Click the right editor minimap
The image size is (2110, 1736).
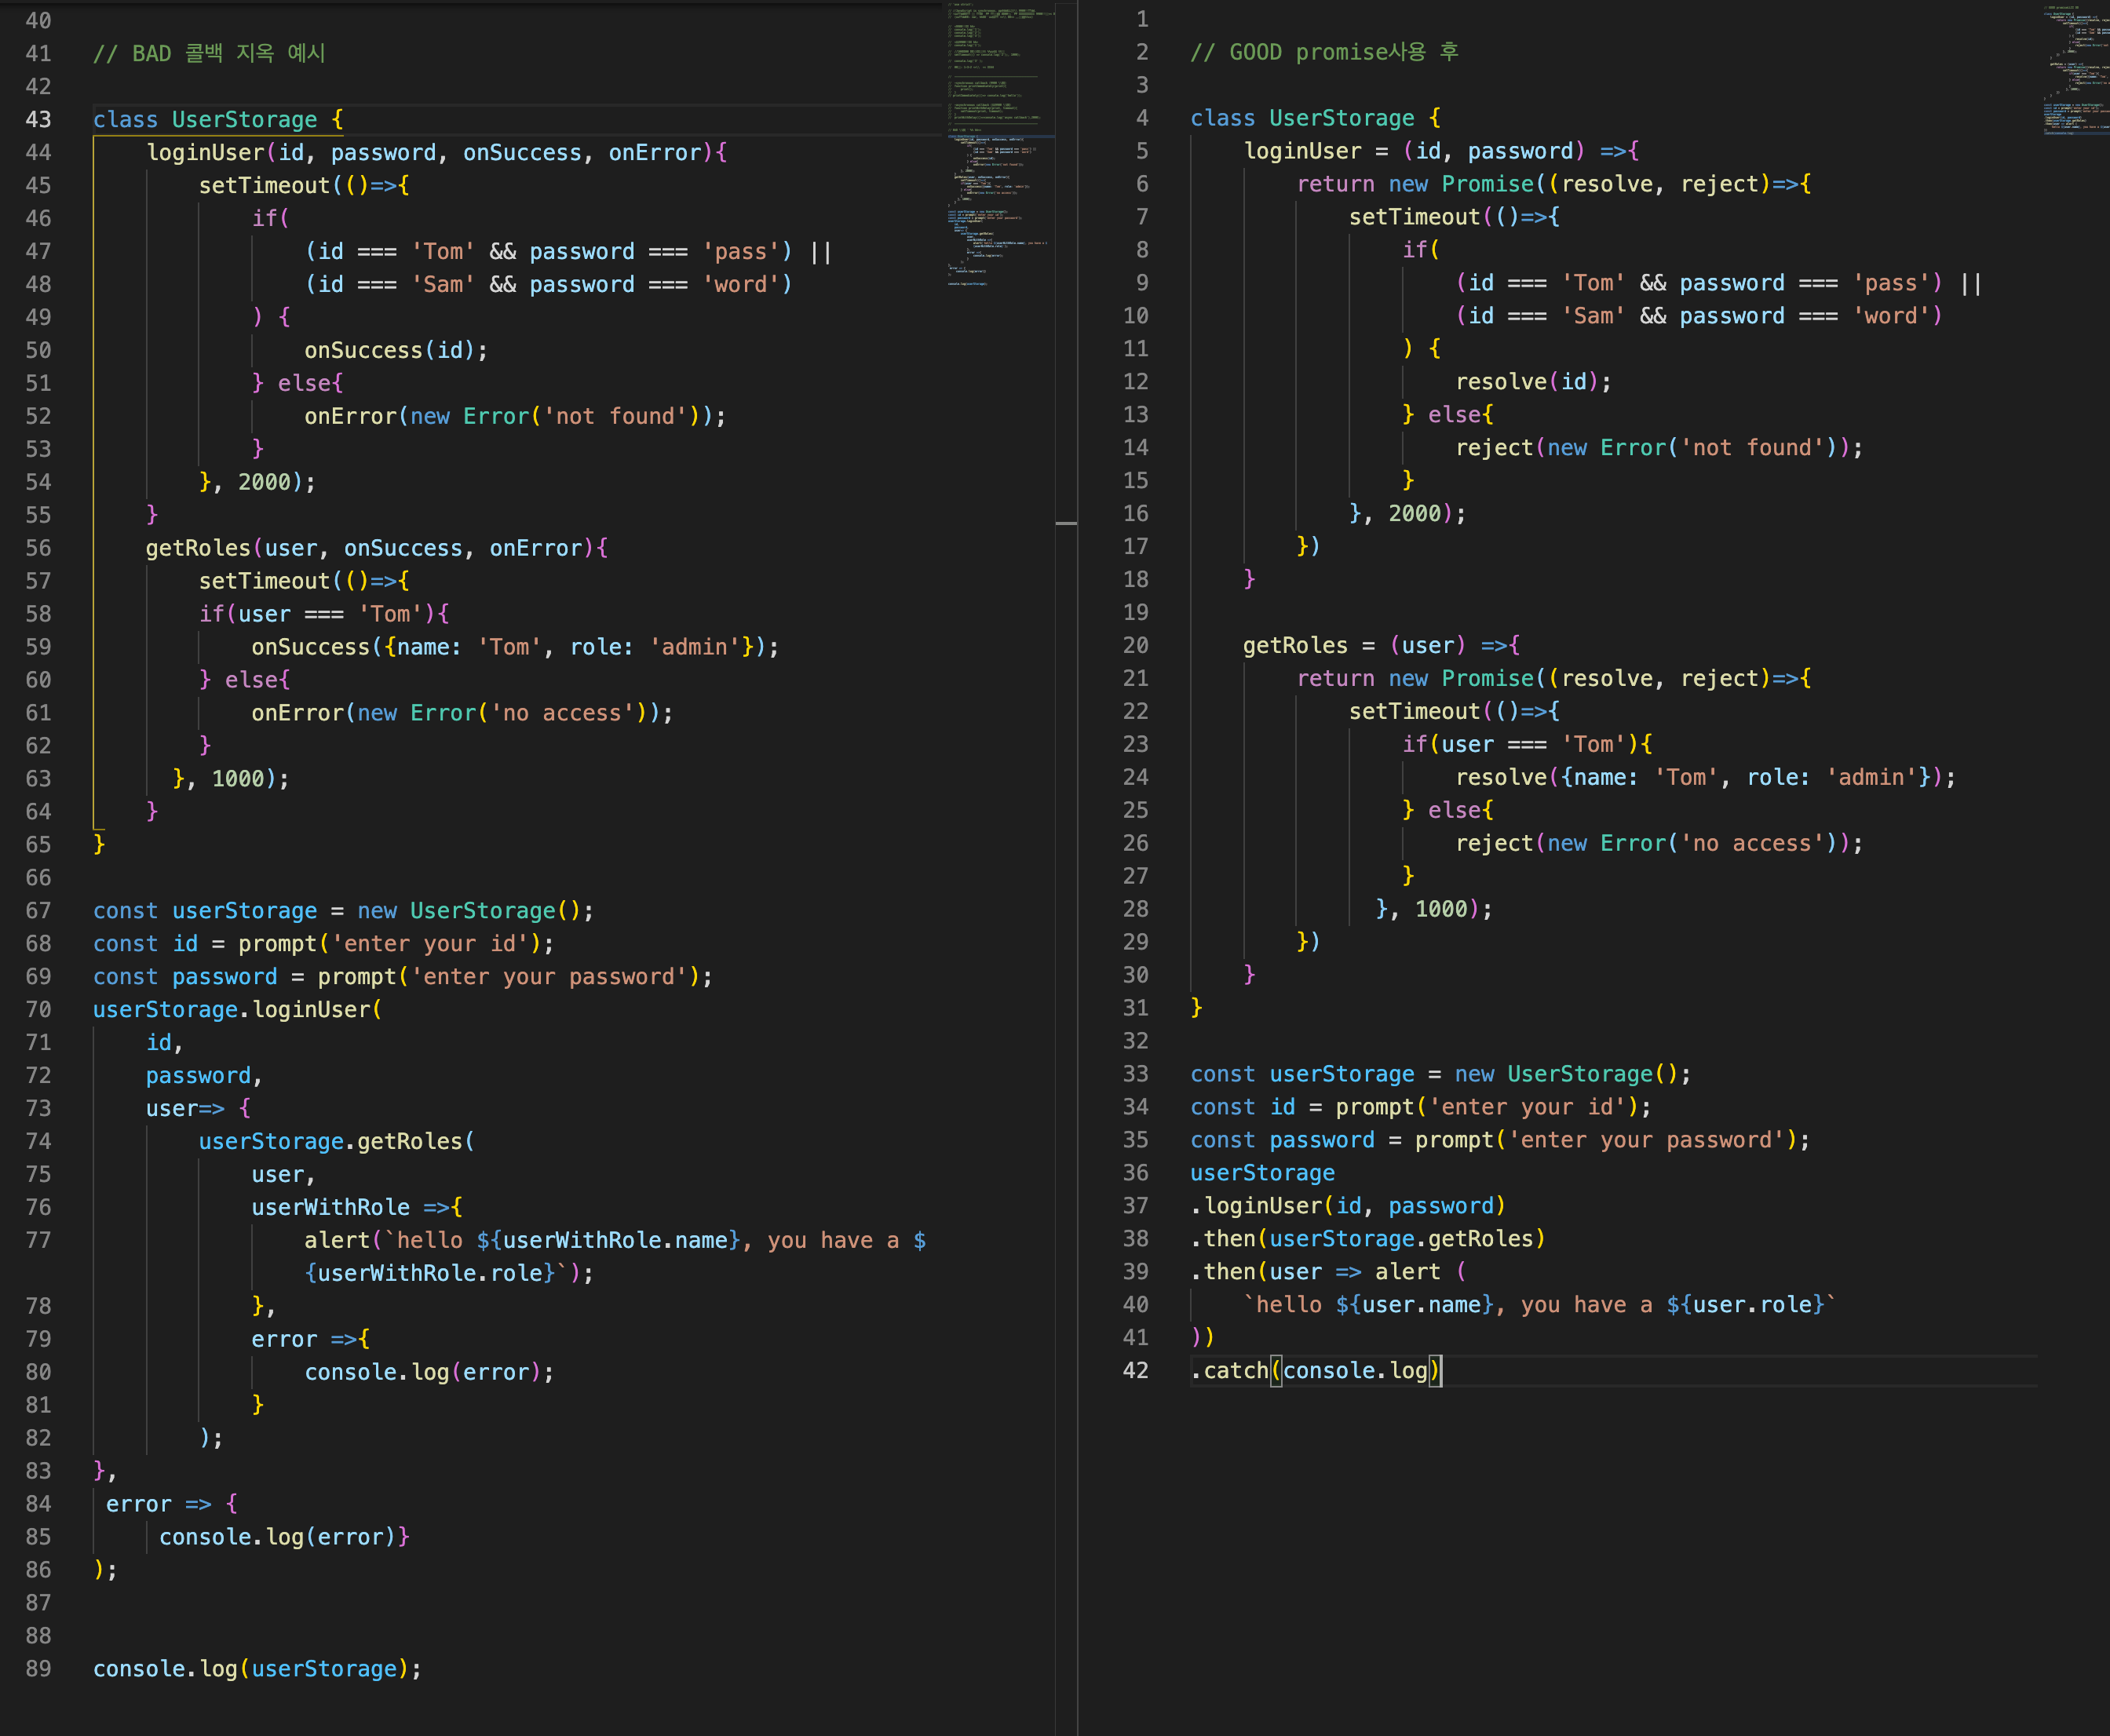(2075, 70)
